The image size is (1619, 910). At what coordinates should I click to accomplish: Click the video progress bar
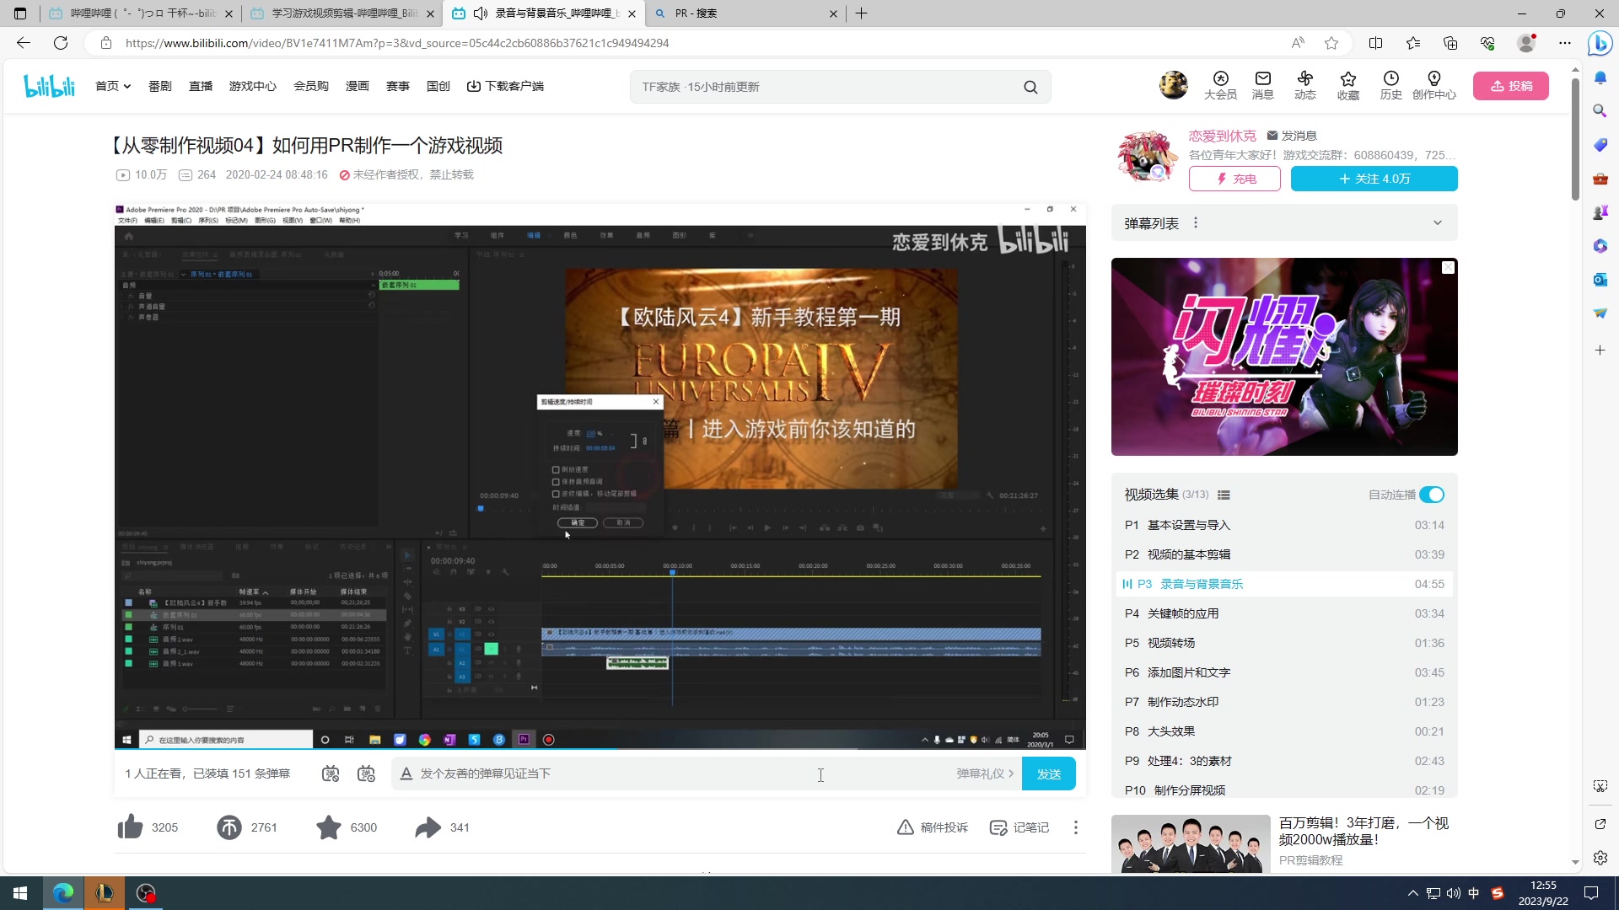[600, 748]
